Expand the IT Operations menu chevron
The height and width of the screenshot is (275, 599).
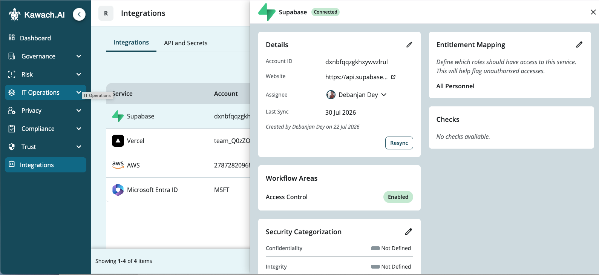tap(79, 92)
